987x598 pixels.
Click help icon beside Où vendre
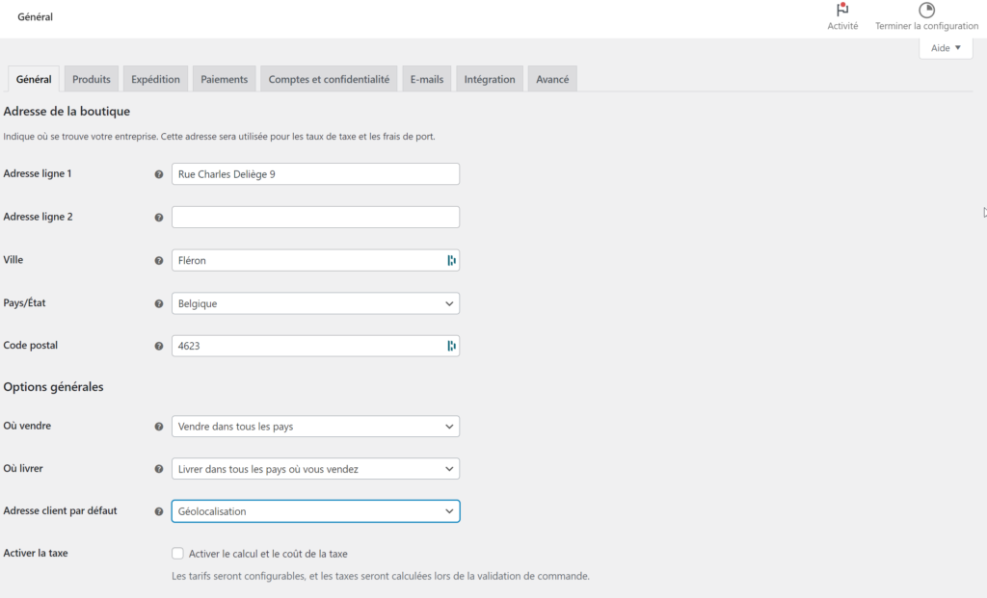[x=159, y=427]
